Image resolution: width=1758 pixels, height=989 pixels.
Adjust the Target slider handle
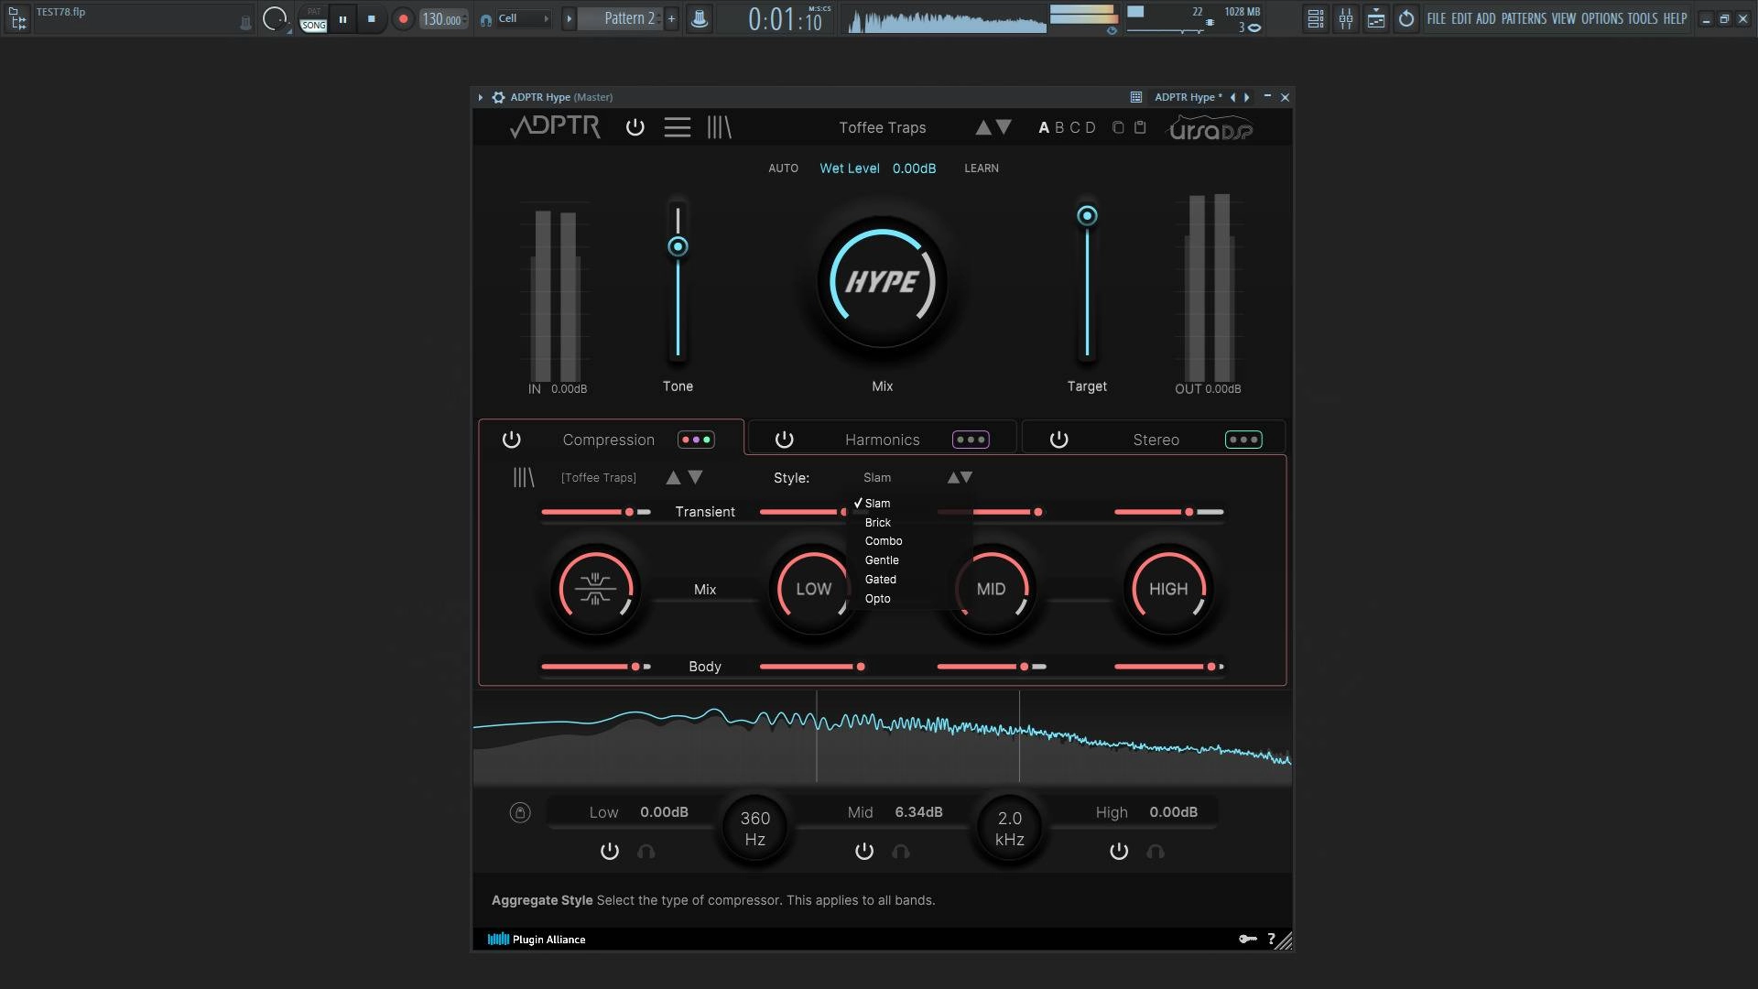1087,216
